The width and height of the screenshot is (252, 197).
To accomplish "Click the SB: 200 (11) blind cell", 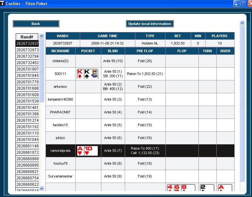I will point(113,76).
